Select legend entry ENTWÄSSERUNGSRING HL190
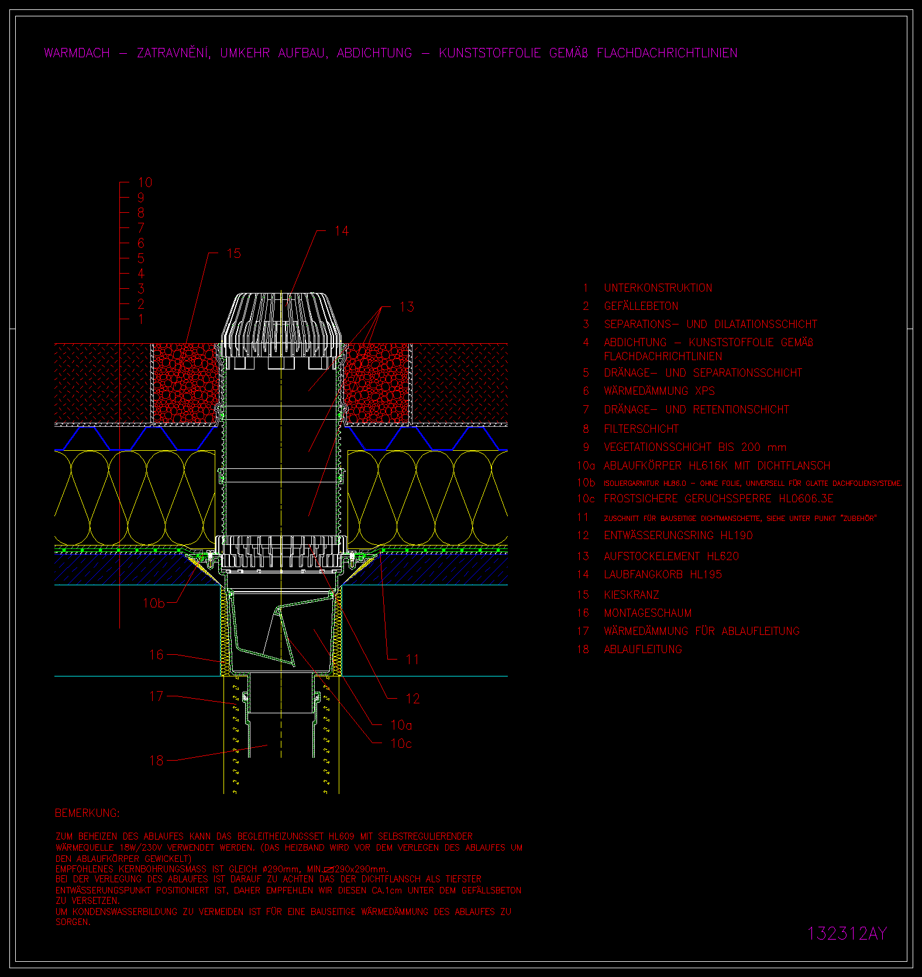 (x=678, y=535)
